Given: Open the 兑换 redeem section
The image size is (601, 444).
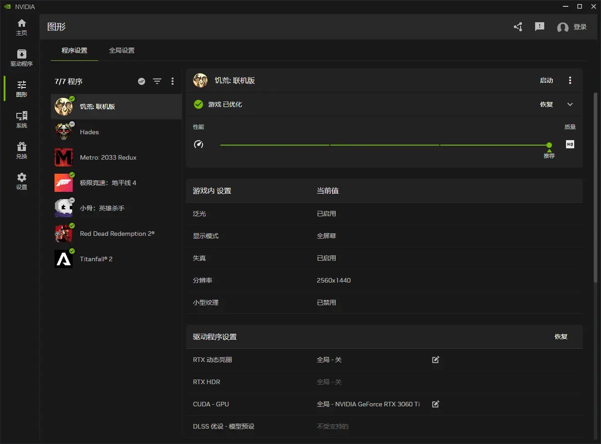Looking at the screenshot, I should click(x=21, y=151).
